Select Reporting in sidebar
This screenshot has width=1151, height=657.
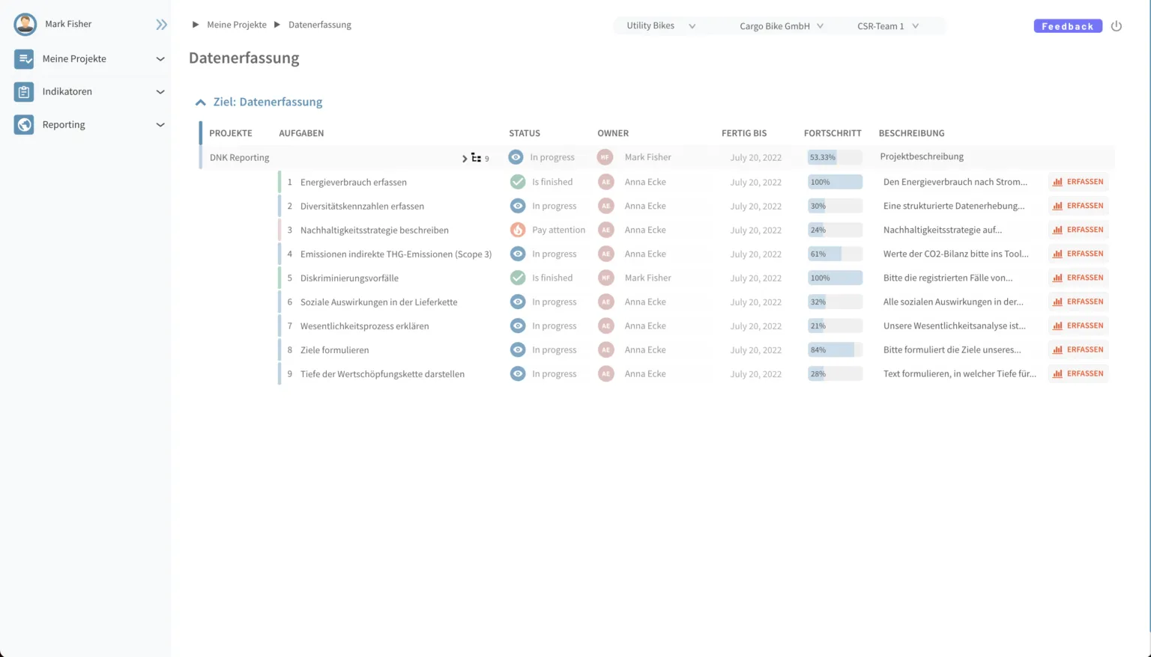pyautogui.click(x=64, y=124)
